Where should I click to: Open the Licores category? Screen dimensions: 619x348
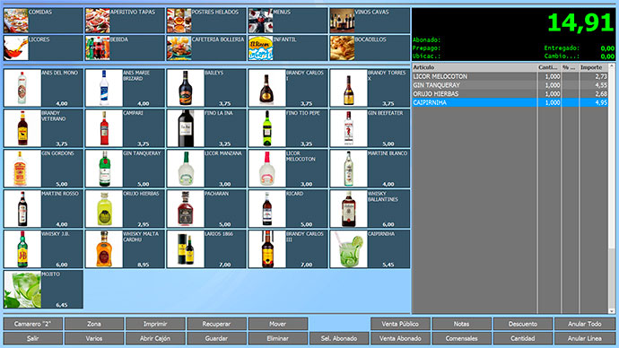tap(43, 48)
